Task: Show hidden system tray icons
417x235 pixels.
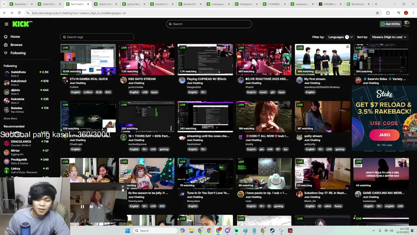Action: pos(373,231)
